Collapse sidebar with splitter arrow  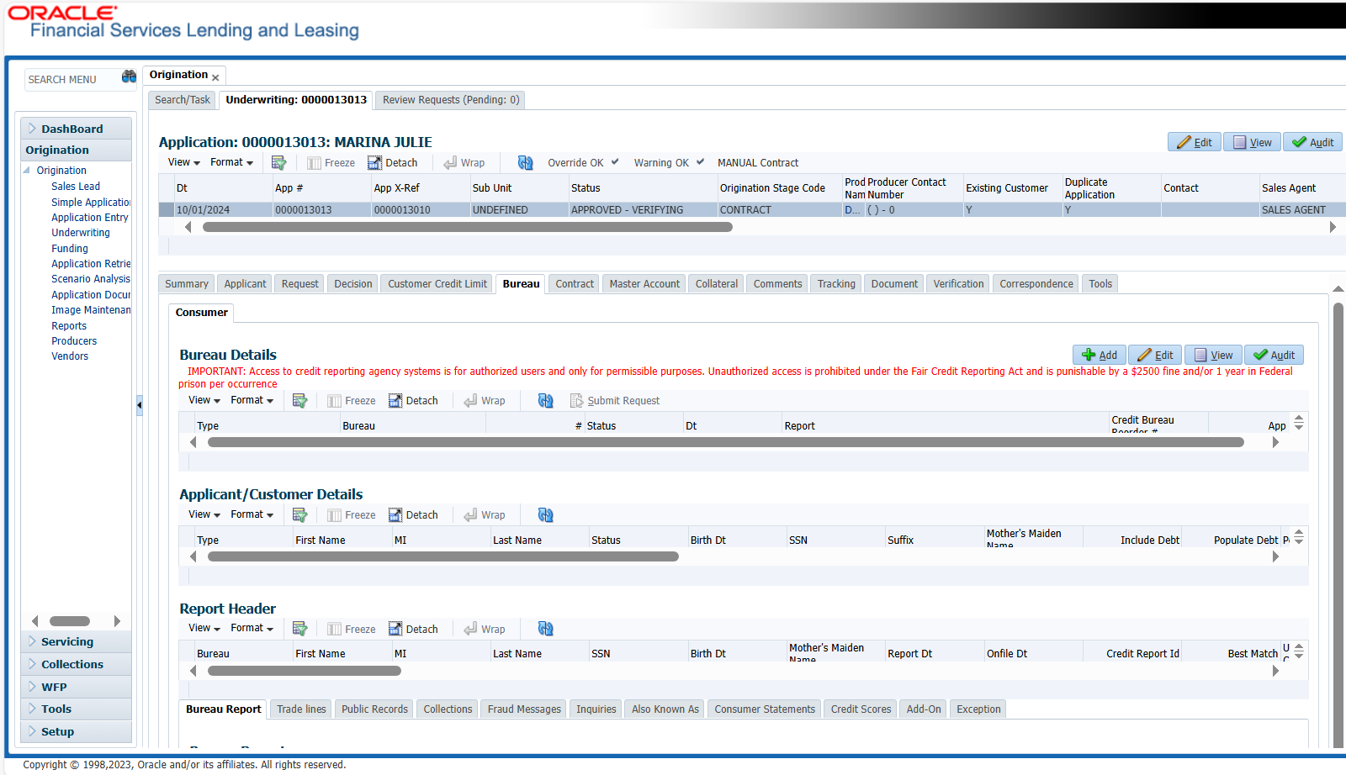(140, 405)
